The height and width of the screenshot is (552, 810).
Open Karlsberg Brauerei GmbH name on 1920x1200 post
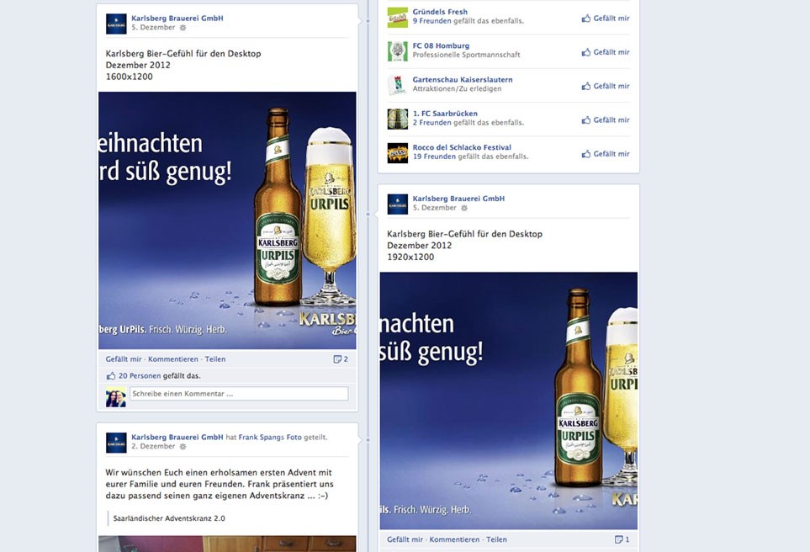458,199
